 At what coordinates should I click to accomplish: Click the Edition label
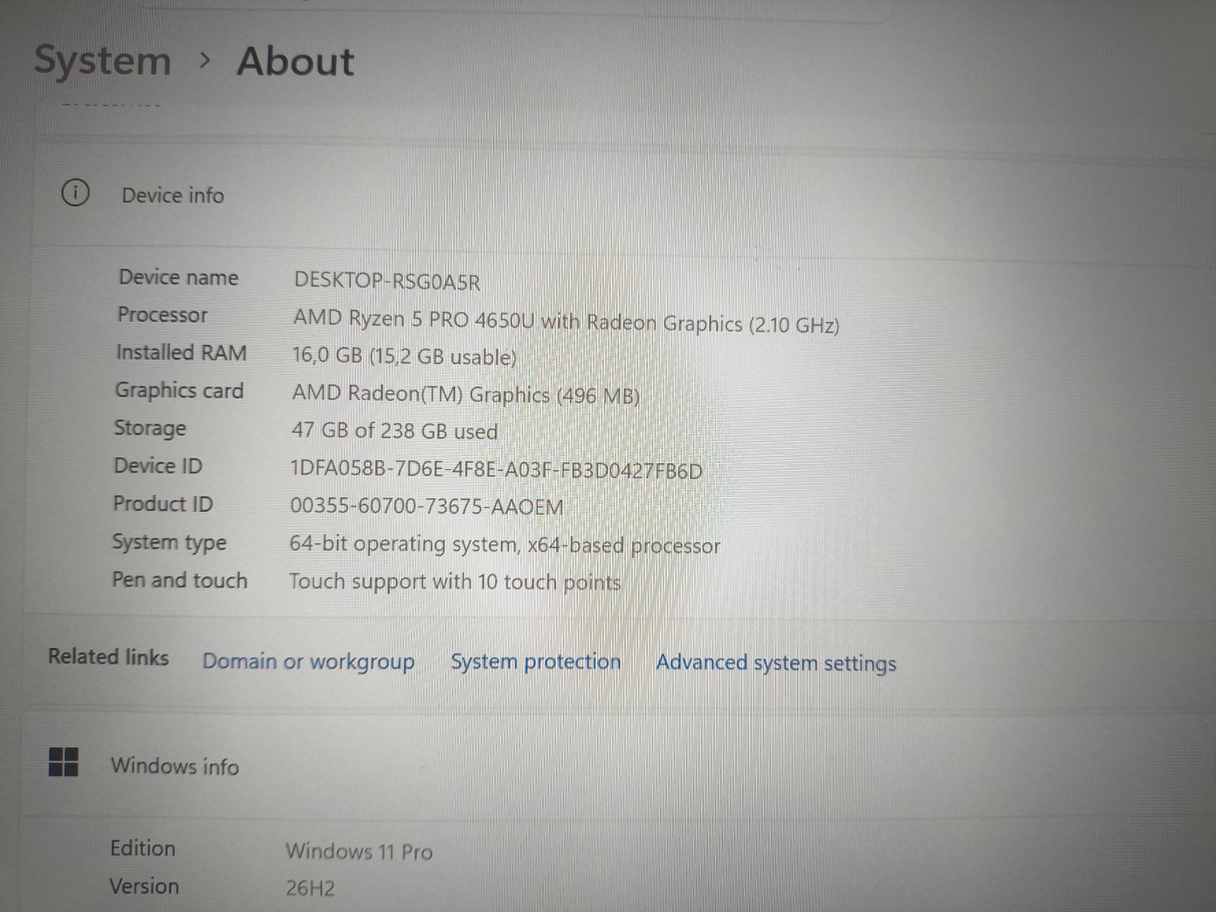pos(142,848)
